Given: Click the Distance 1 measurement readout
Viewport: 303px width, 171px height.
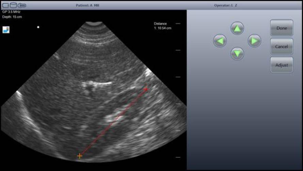Looking at the screenshot, I should [x=162, y=26].
